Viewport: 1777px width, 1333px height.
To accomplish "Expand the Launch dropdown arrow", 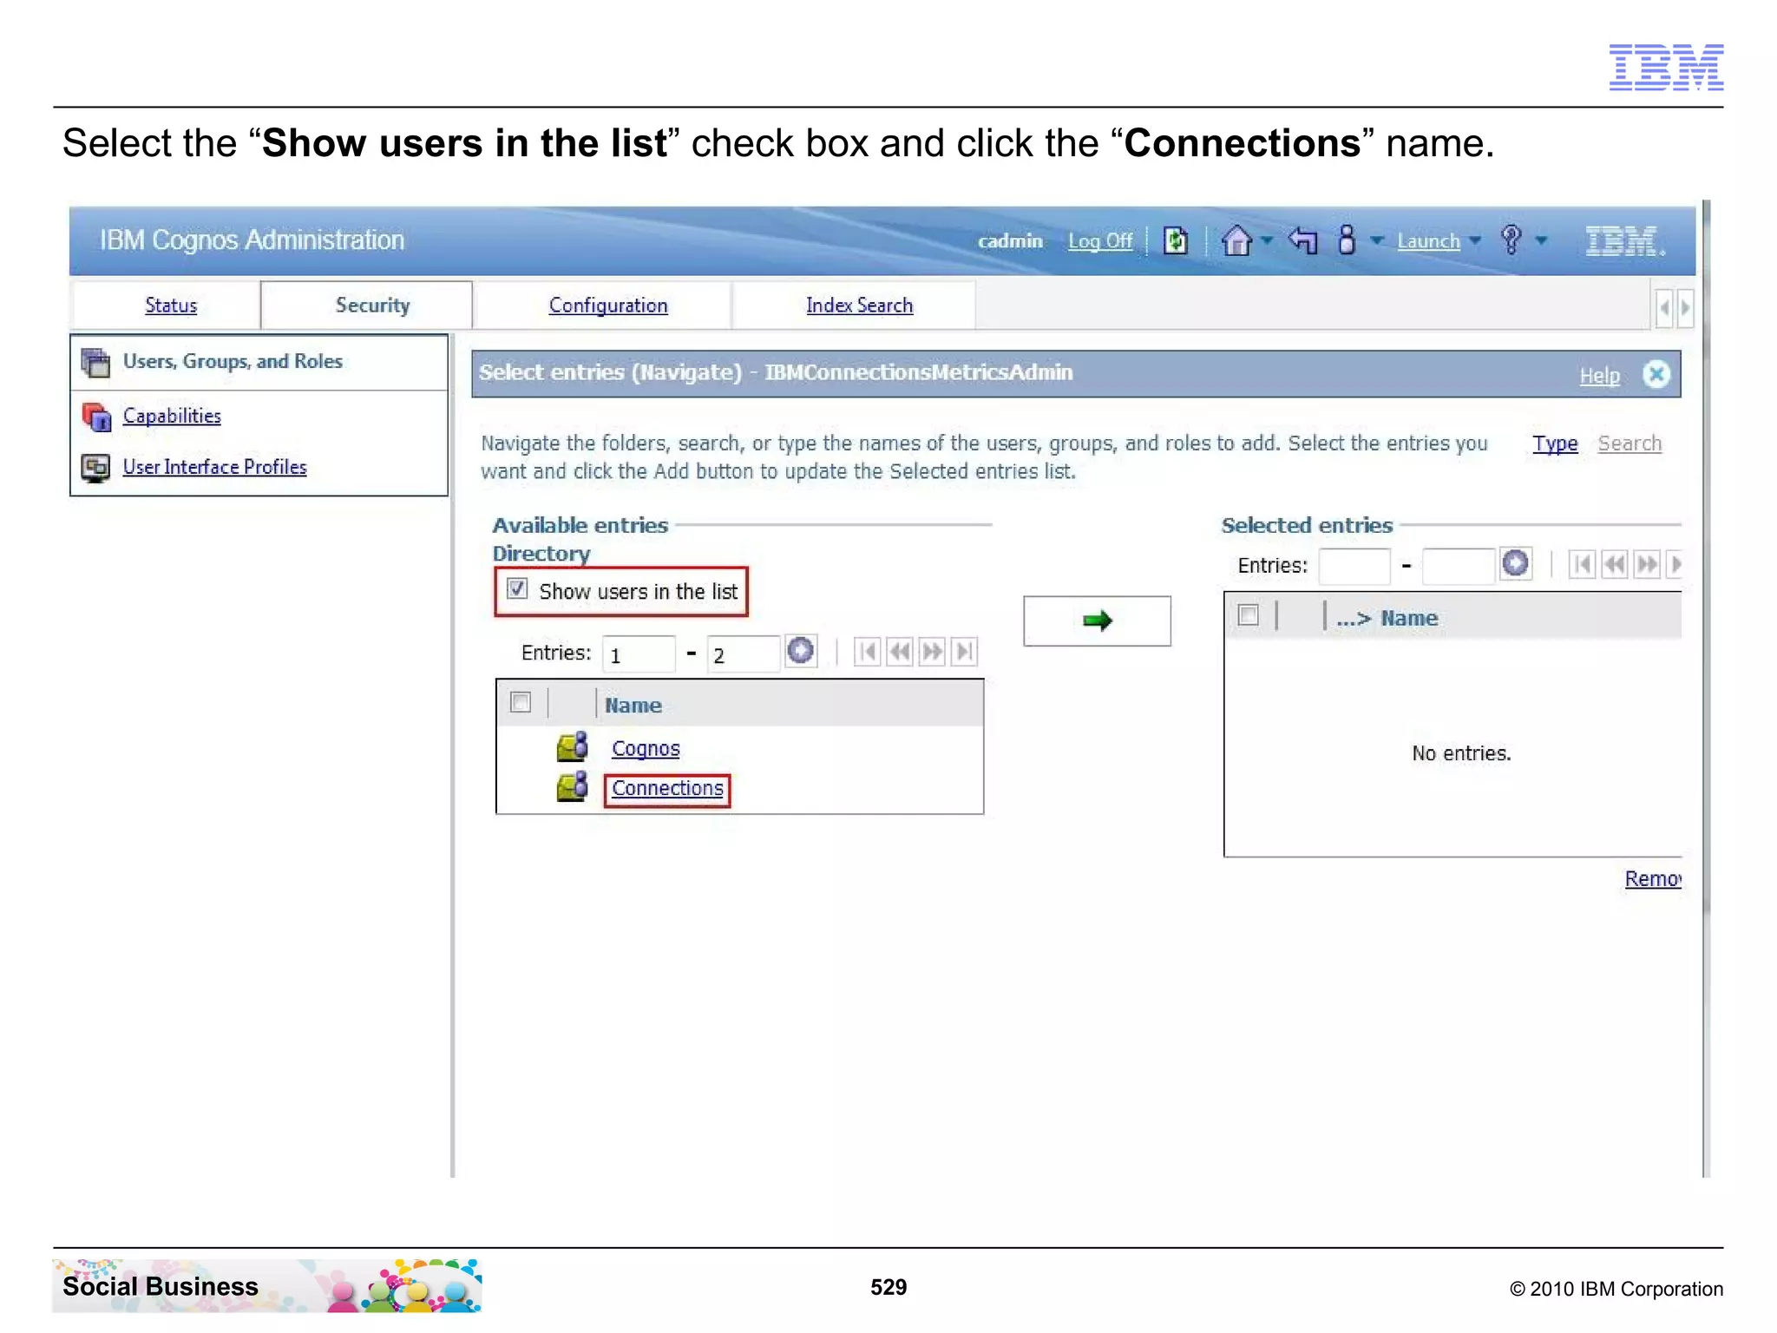I will 1475,240.
